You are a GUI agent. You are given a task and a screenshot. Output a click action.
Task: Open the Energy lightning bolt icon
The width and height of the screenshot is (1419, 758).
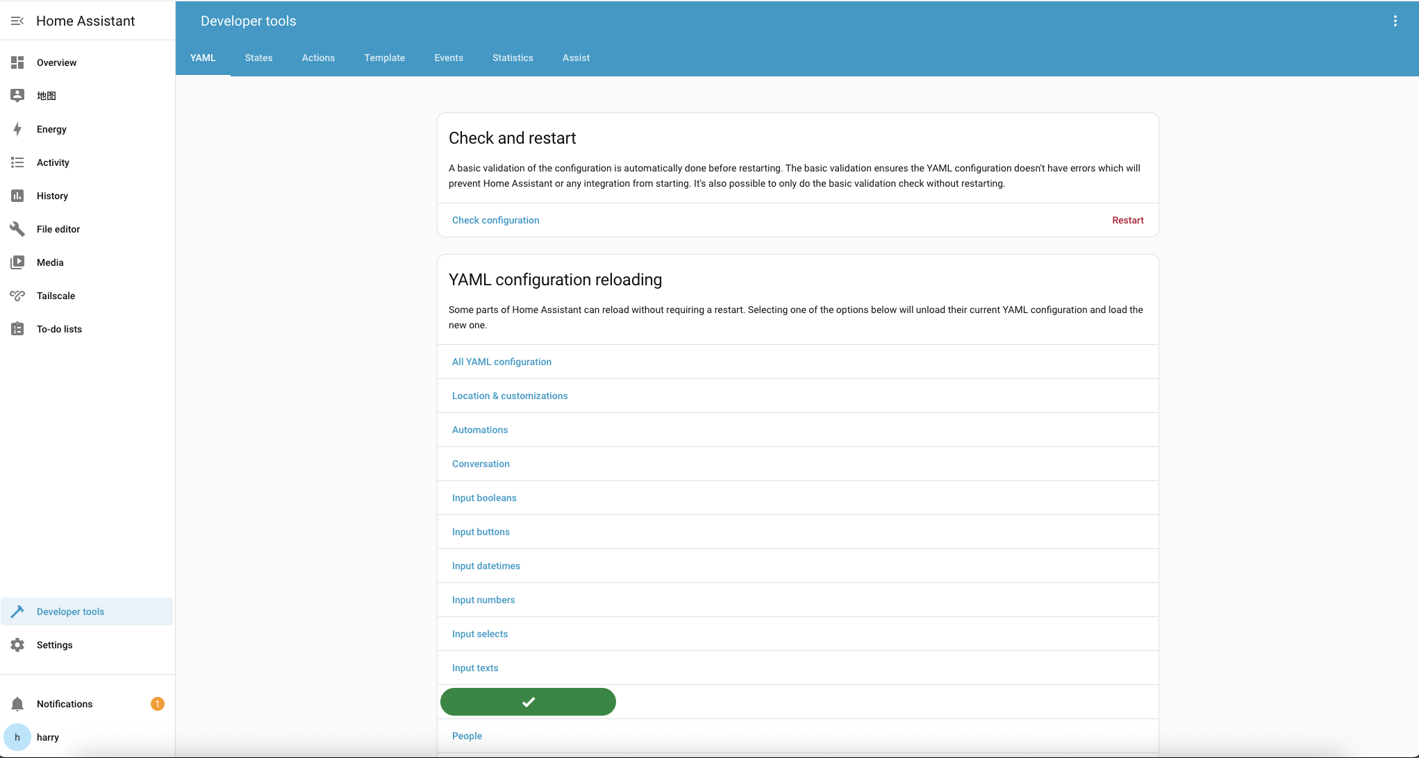[x=17, y=129]
